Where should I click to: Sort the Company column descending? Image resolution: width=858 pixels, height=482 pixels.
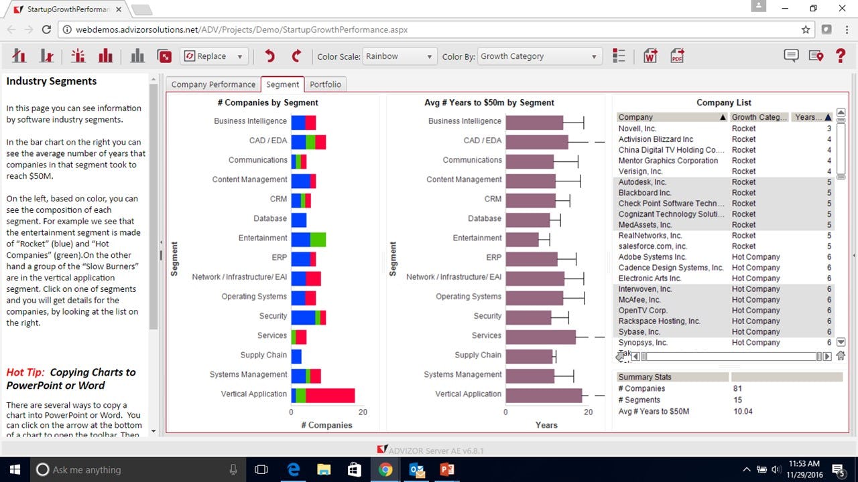click(672, 116)
